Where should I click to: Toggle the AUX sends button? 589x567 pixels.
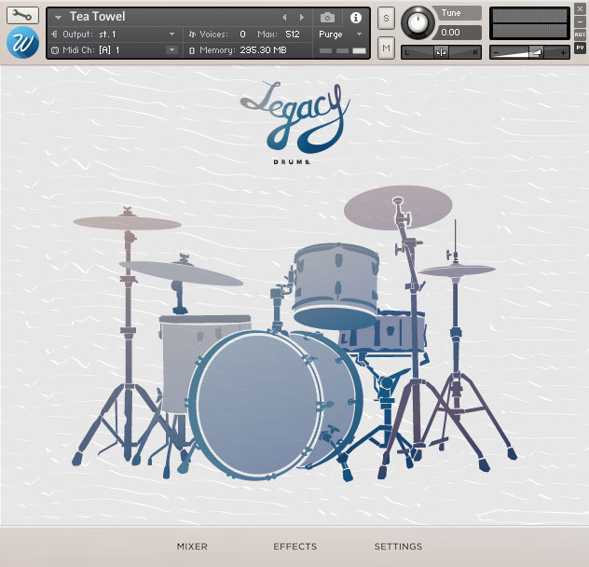[x=580, y=35]
